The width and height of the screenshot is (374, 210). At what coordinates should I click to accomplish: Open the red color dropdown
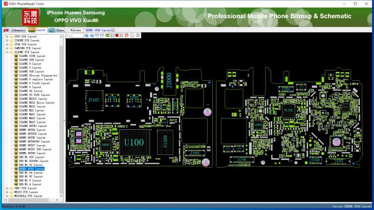pyautogui.click(x=121, y=35)
